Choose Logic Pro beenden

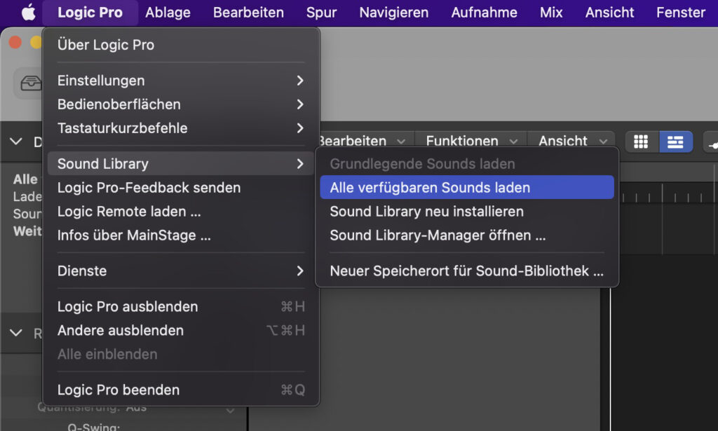pos(181,390)
